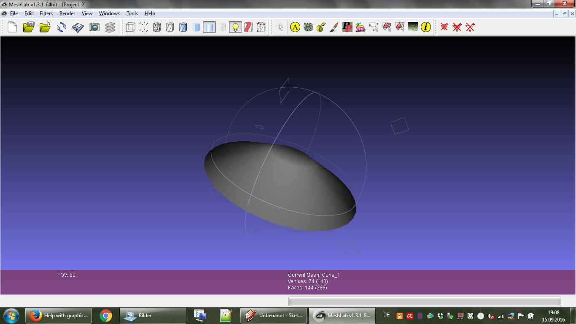Take a snapshot with the camera icon
The height and width of the screenshot is (324, 576).
(94, 27)
